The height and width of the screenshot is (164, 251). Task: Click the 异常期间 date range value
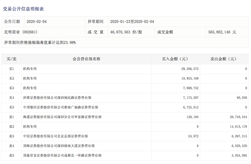click(x=132, y=22)
